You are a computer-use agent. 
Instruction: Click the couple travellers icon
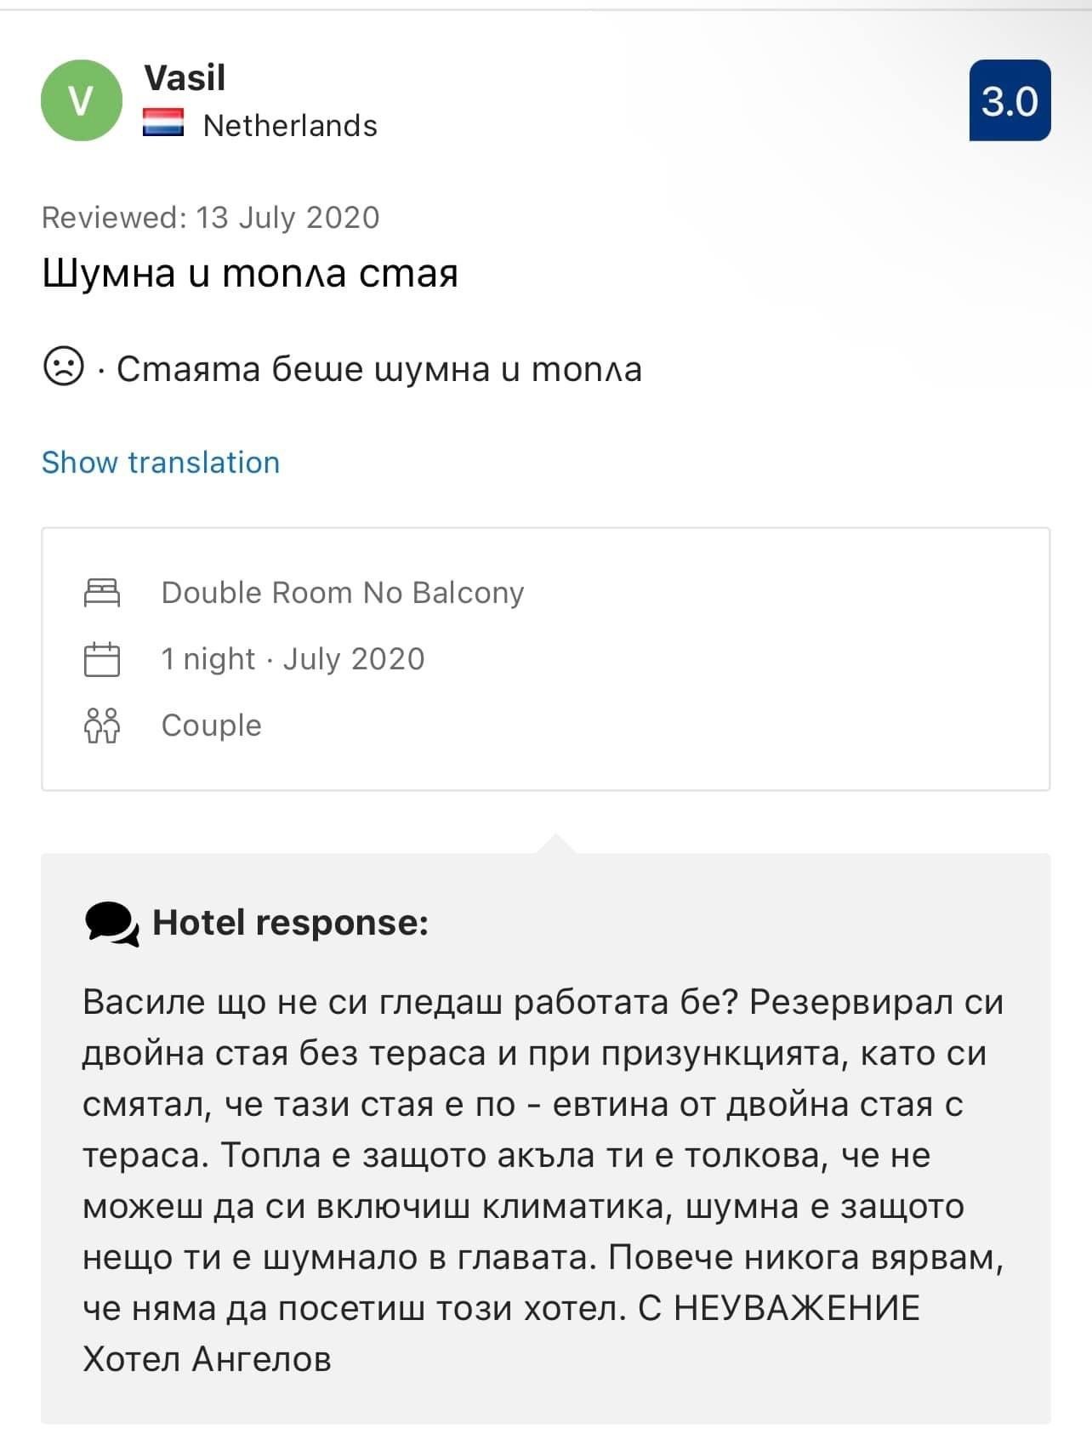102,725
